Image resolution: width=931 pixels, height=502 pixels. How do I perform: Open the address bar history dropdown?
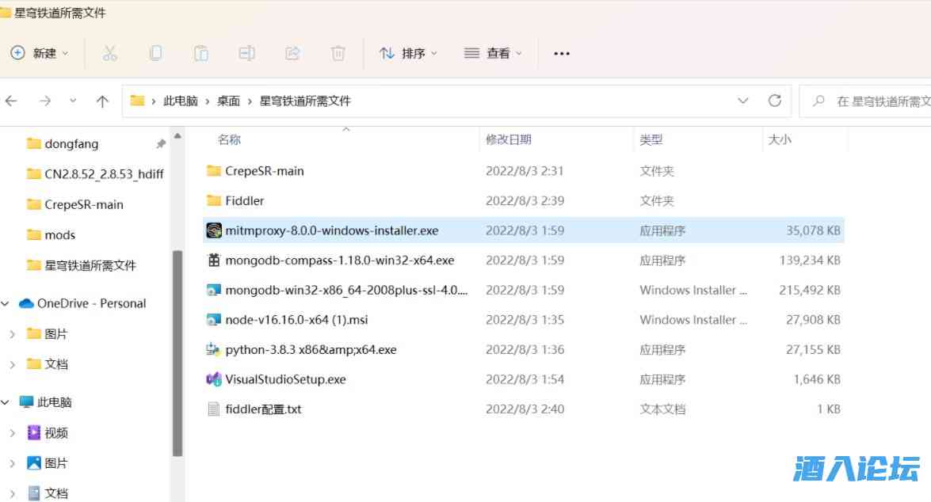coord(742,101)
